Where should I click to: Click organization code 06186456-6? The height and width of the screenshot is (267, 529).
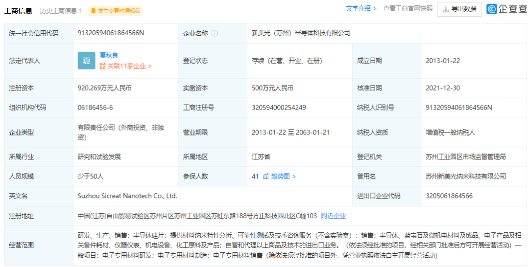click(x=95, y=108)
